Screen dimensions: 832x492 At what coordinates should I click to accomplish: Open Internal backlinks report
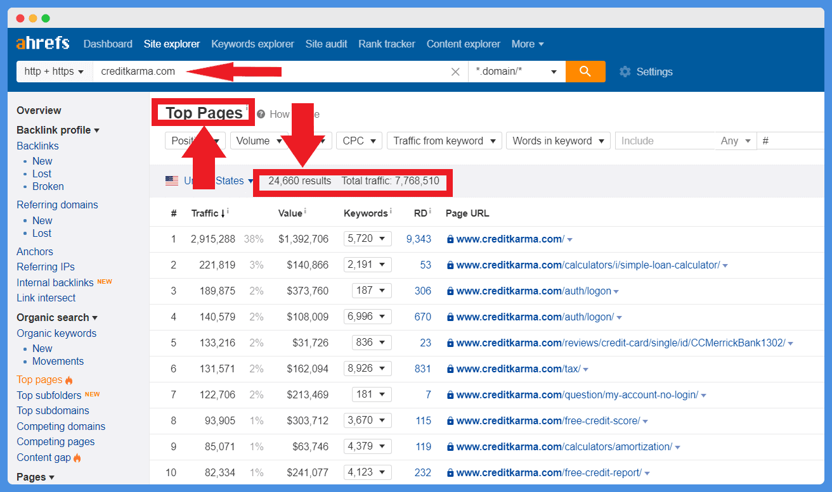click(55, 282)
